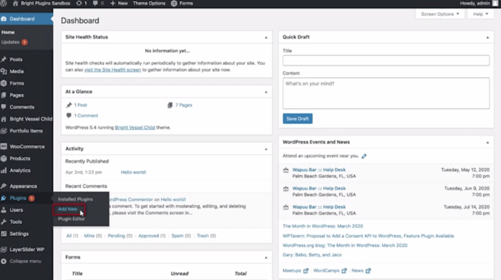Open the Help dropdown tab
Image resolution: width=501 pixels, height=280 pixels.
(x=480, y=14)
